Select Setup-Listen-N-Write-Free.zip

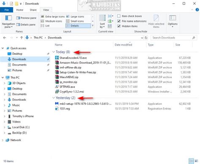pyautogui.click(x=78, y=72)
